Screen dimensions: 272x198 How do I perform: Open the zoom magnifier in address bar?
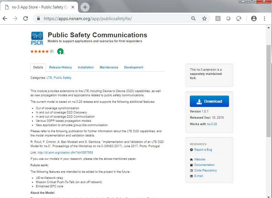[193, 18]
